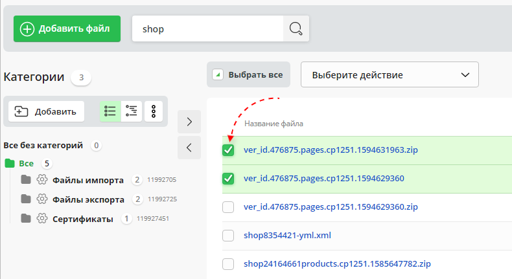Uncheck the ver_id.476875.pages.cp1251.1594631963.zip checkbox
512x279 pixels.
228,150
